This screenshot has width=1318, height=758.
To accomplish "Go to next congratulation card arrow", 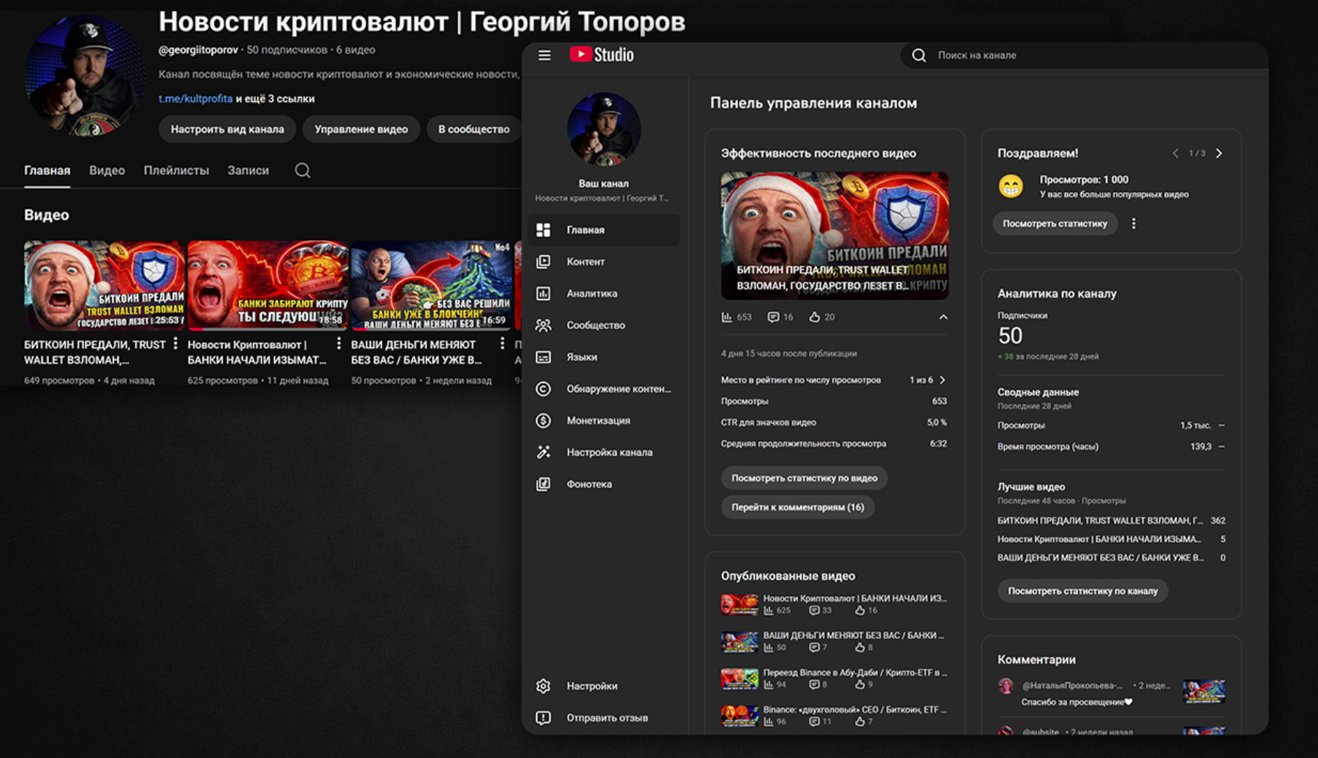I will (x=1219, y=153).
